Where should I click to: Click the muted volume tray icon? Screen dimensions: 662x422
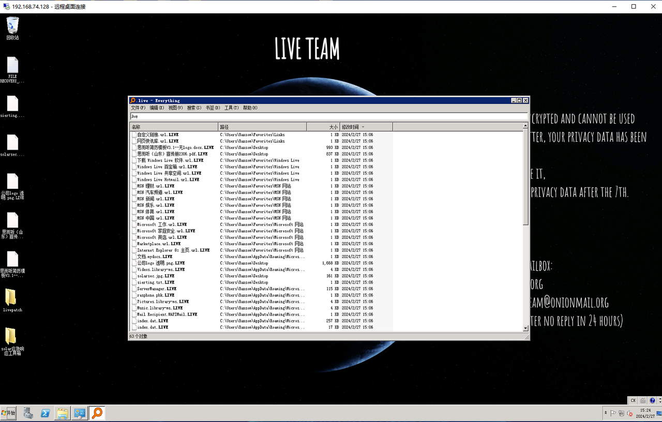coord(629,413)
